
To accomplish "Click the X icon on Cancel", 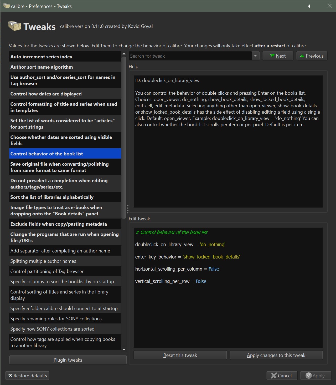I will [273, 376].
